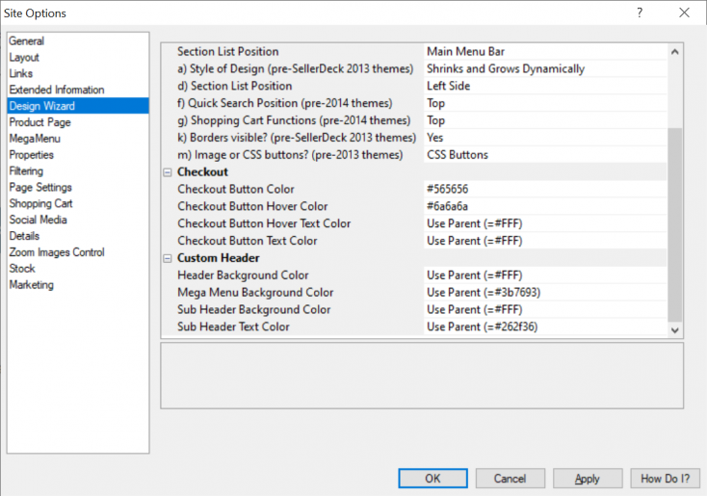
Task: Switch to Shopping Cart settings
Action: pyautogui.click(x=40, y=203)
